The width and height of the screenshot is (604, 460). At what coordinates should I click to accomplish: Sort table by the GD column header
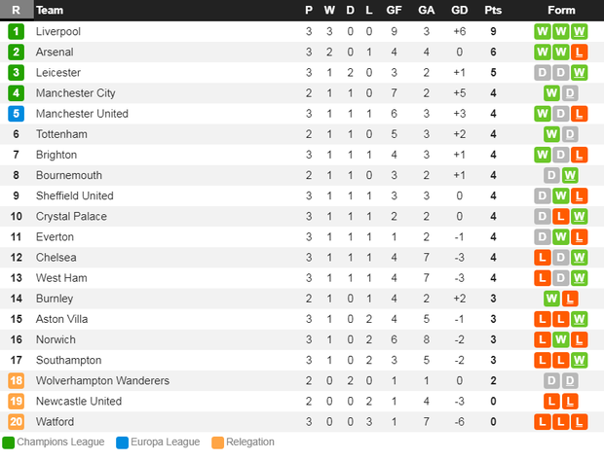click(x=460, y=10)
